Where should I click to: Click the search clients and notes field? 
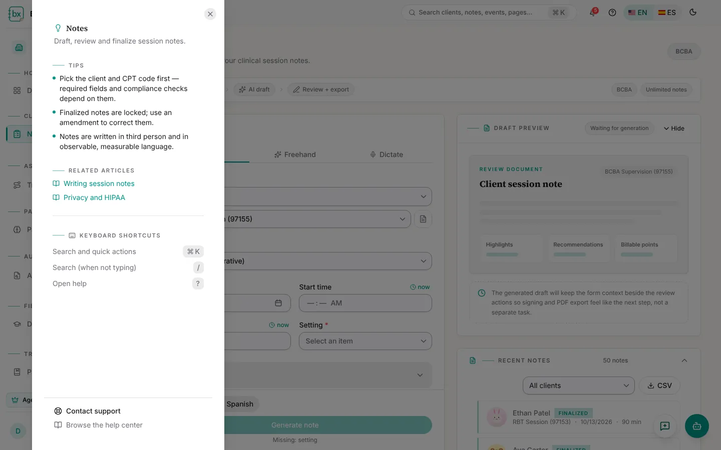point(488,12)
